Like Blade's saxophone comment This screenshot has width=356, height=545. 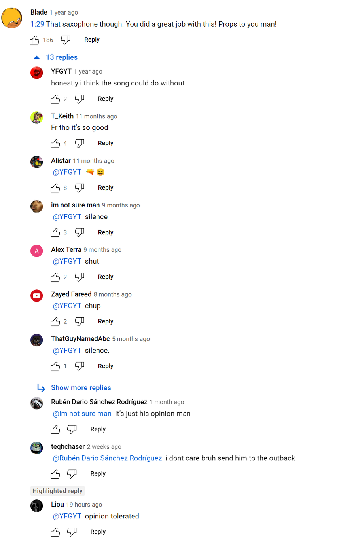point(34,40)
